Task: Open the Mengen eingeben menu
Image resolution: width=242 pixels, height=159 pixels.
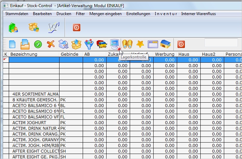Action: (x=106, y=14)
